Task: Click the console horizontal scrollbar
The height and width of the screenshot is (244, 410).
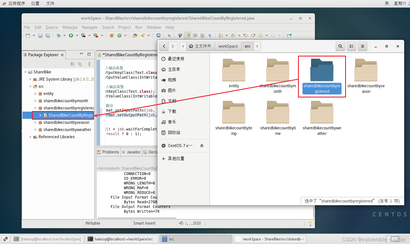Action: (137, 218)
